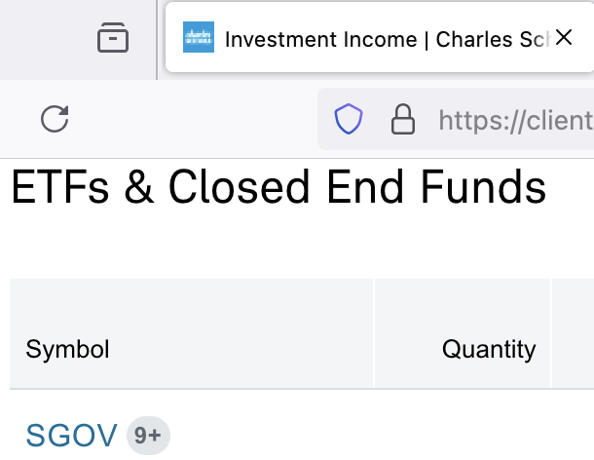The height and width of the screenshot is (460, 594).
Task: Click the separator line right of Firefox View
Action: tap(157, 39)
